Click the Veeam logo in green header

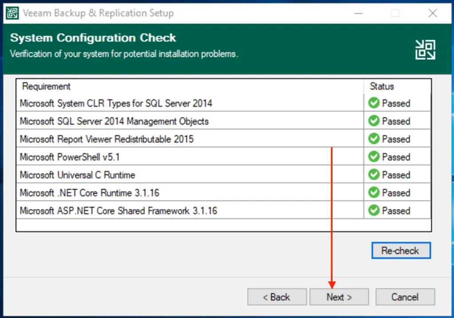(x=425, y=50)
